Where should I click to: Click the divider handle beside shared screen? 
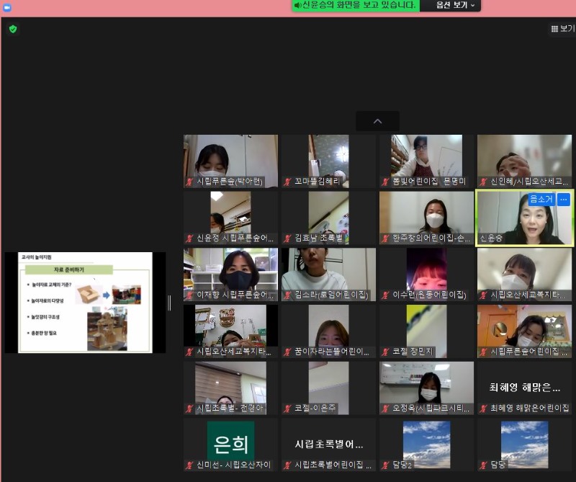click(170, 303)
